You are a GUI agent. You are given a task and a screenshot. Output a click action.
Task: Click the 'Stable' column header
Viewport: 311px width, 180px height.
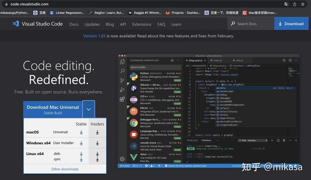click(81, 124)
